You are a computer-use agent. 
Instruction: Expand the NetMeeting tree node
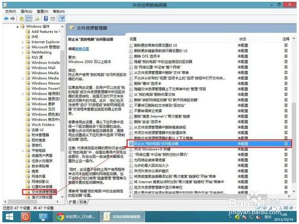tap(23, 52)
